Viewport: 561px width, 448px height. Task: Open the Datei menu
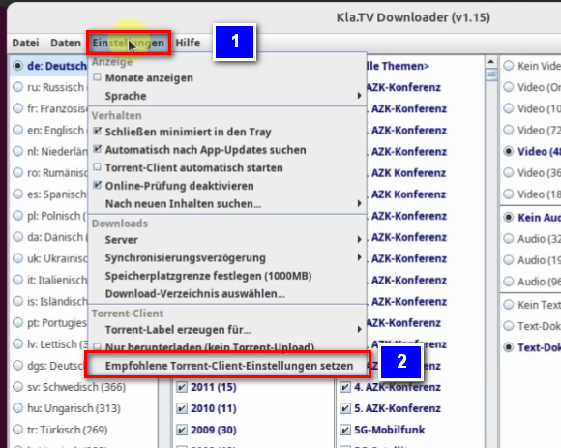(x=25, y=43)
